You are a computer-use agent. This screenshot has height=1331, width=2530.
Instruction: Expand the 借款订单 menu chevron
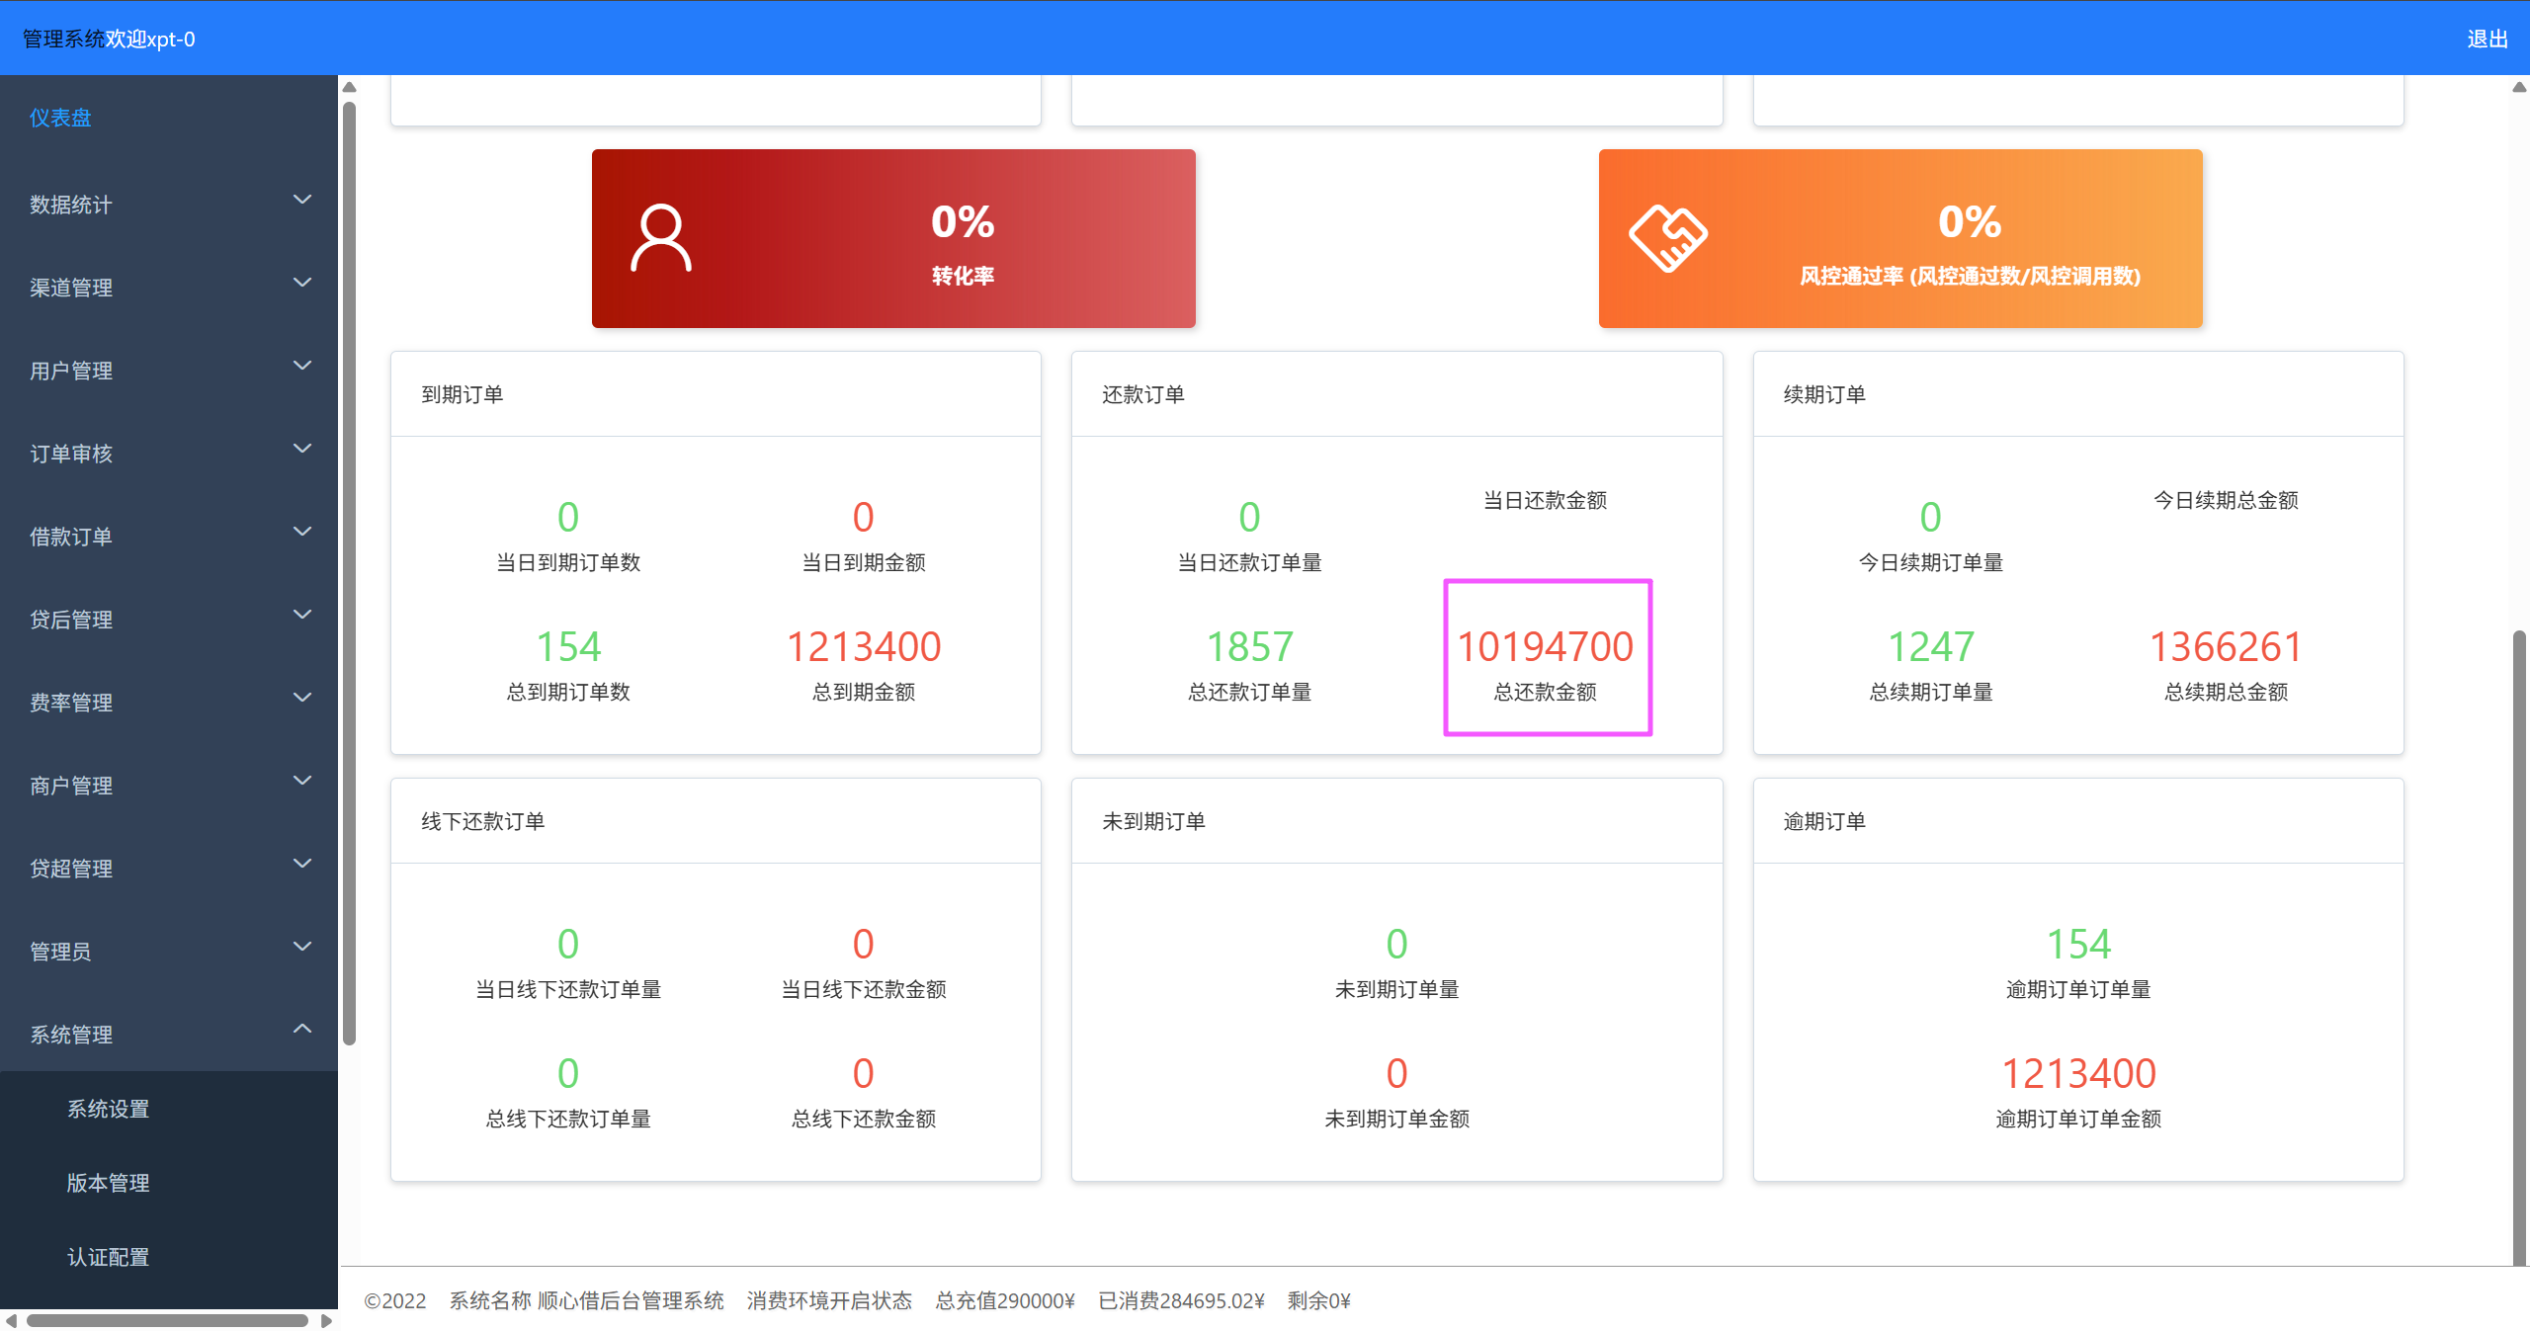pos(302,532)
